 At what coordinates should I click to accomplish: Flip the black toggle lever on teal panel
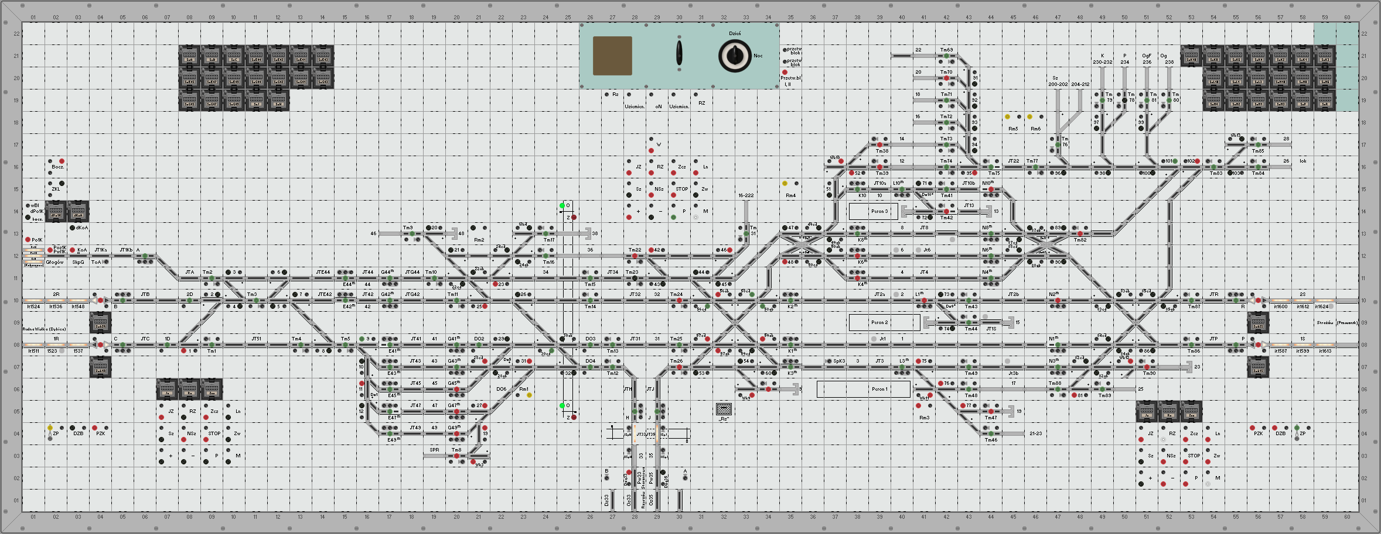point(679,53)
